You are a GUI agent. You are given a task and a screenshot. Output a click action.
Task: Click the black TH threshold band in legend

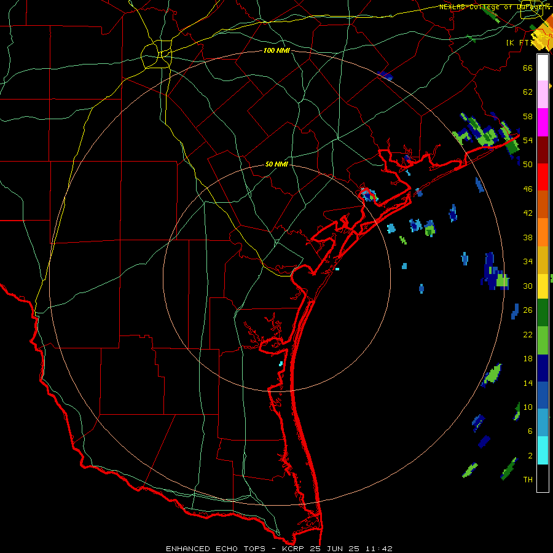543,478
